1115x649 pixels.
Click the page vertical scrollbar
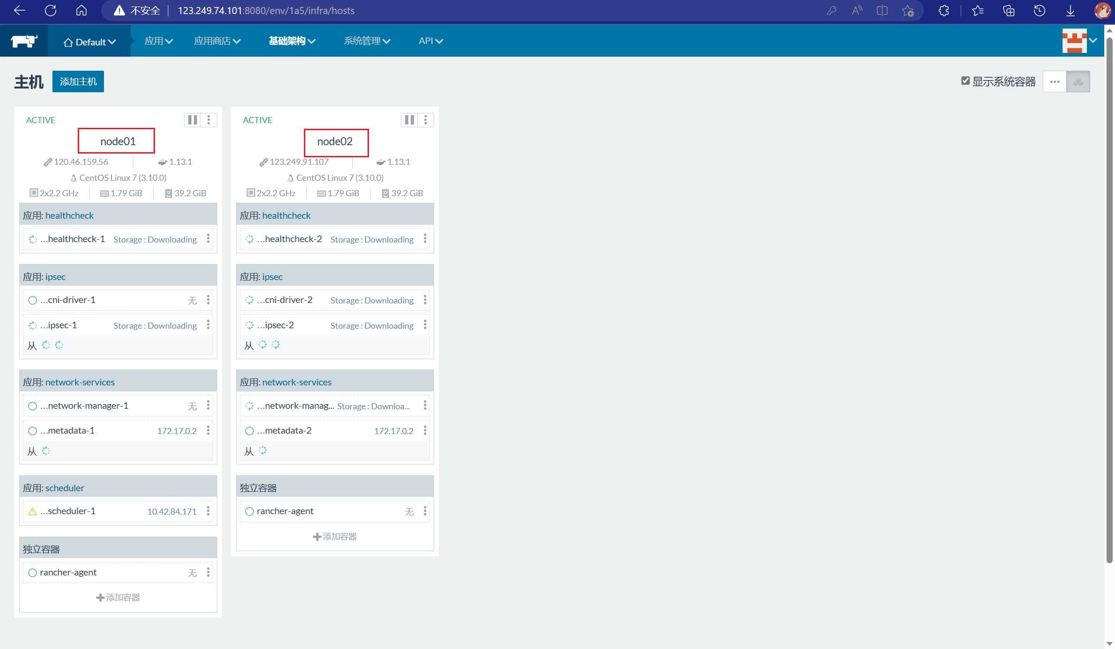click(x=1109, y=300)
